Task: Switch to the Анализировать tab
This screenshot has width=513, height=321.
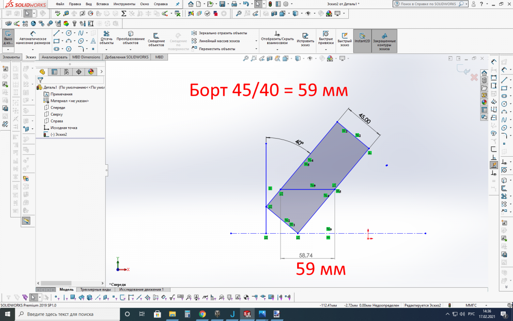Action: tap(55, 57)
